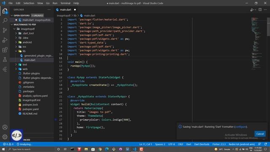The height and width of the screenshot is (152, 270).
Task: Click the lib breadcrumb segment
Action: coord(75,16)
